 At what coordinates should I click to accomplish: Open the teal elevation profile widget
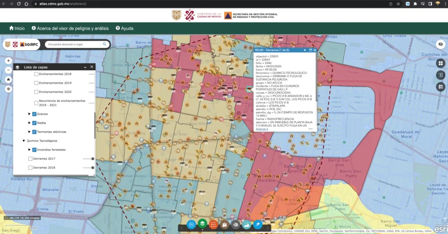pyautogui.click(x=246, y=225)
